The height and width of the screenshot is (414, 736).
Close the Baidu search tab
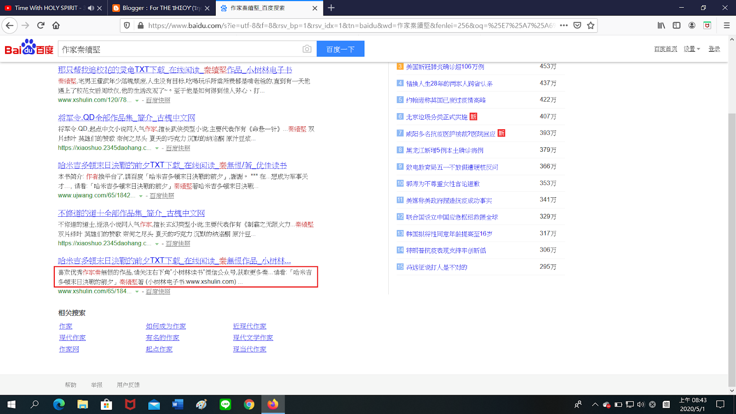[315, 8]
